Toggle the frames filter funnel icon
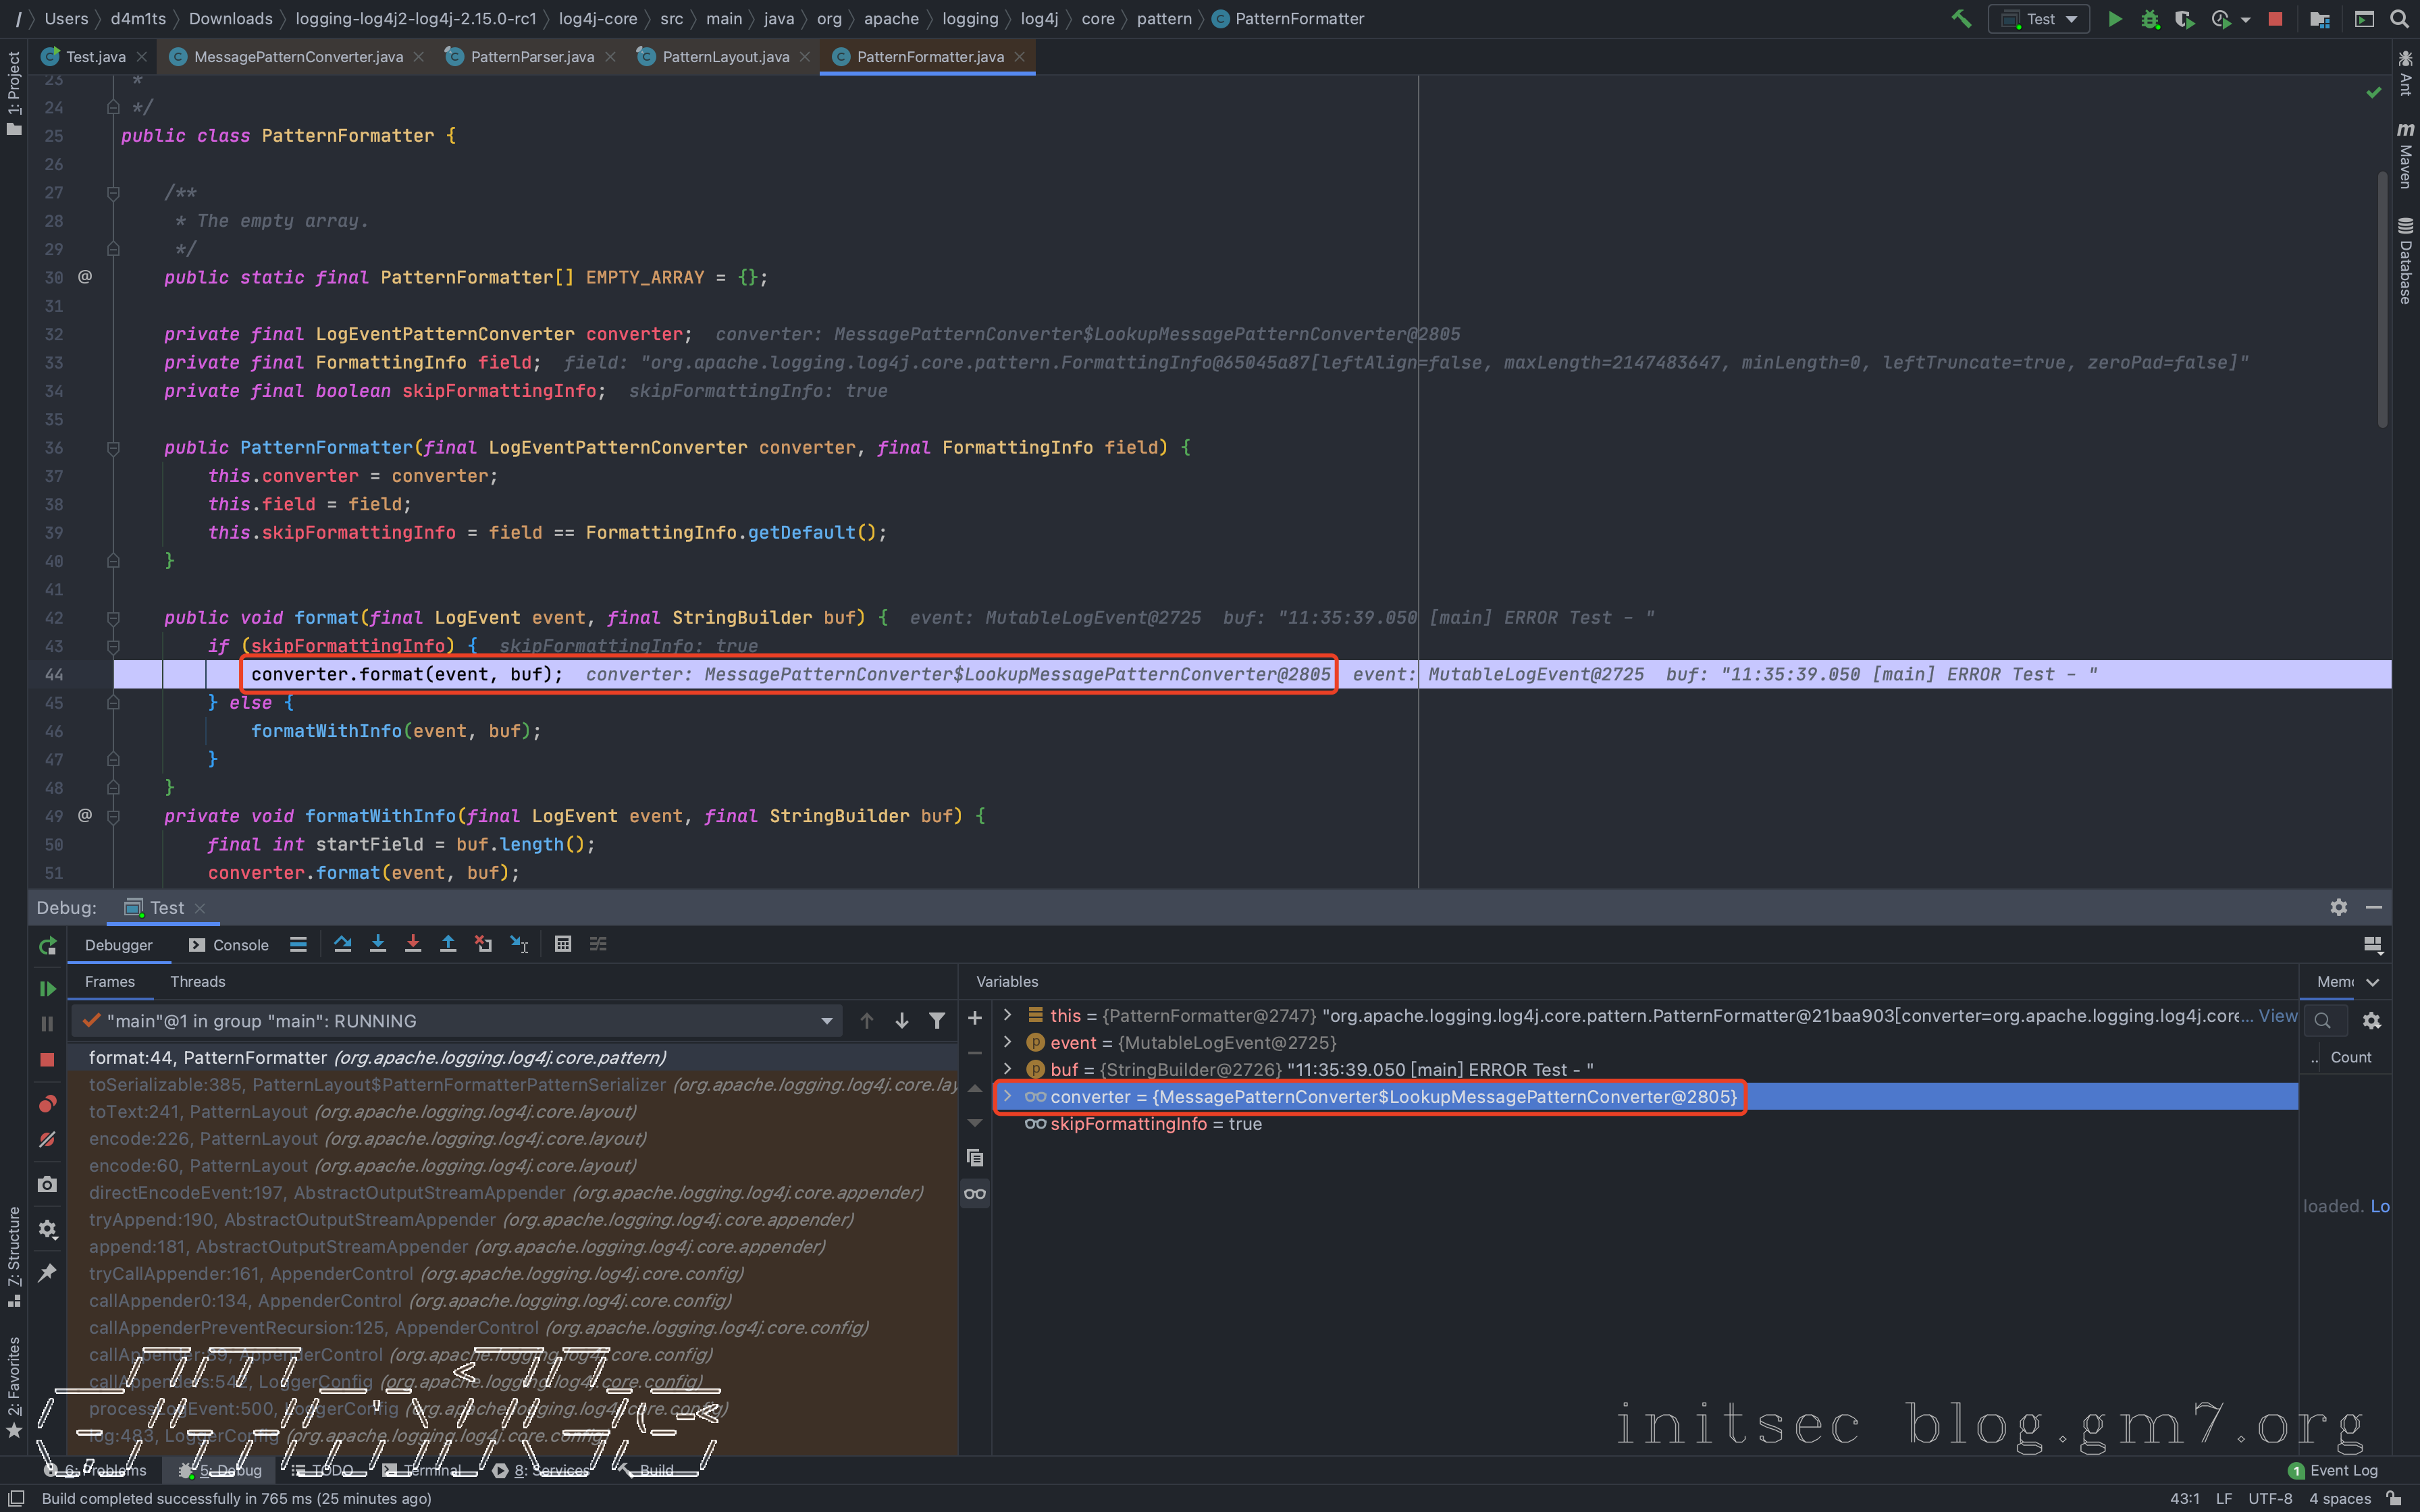2420x1512 pixels. point(937,1021)
